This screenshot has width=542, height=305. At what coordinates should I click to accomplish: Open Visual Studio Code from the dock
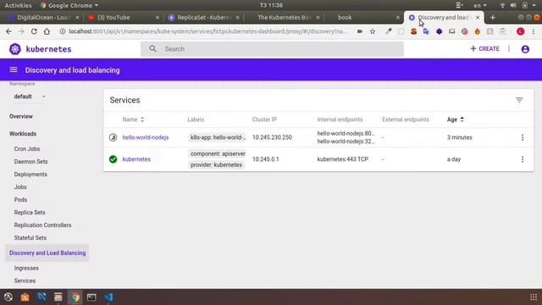click(x=108, y=297)
